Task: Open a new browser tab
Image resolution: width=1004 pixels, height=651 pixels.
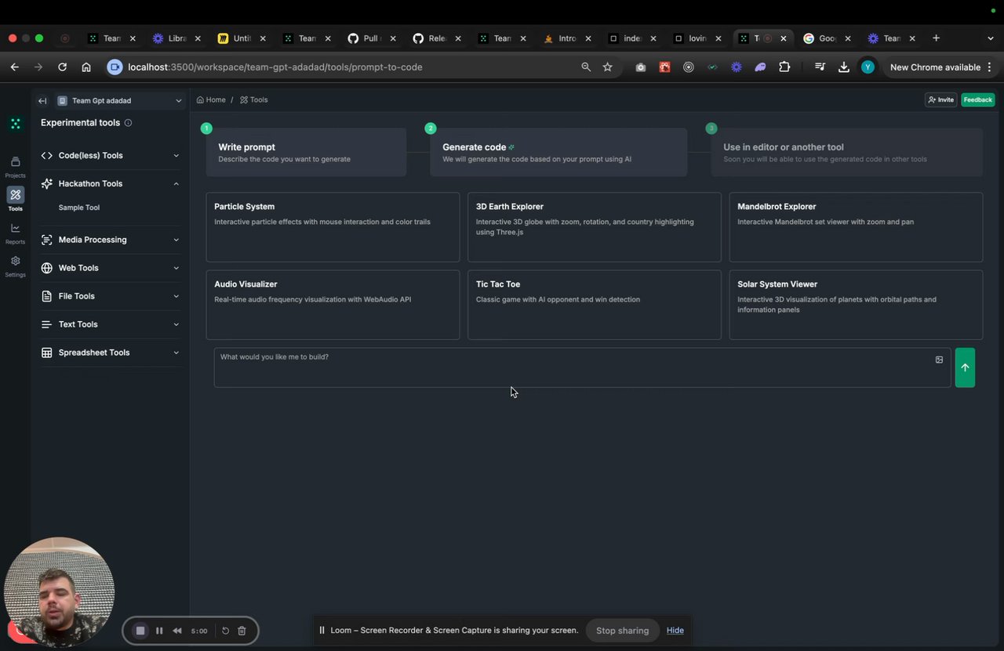Action: [x=936, y=38]
